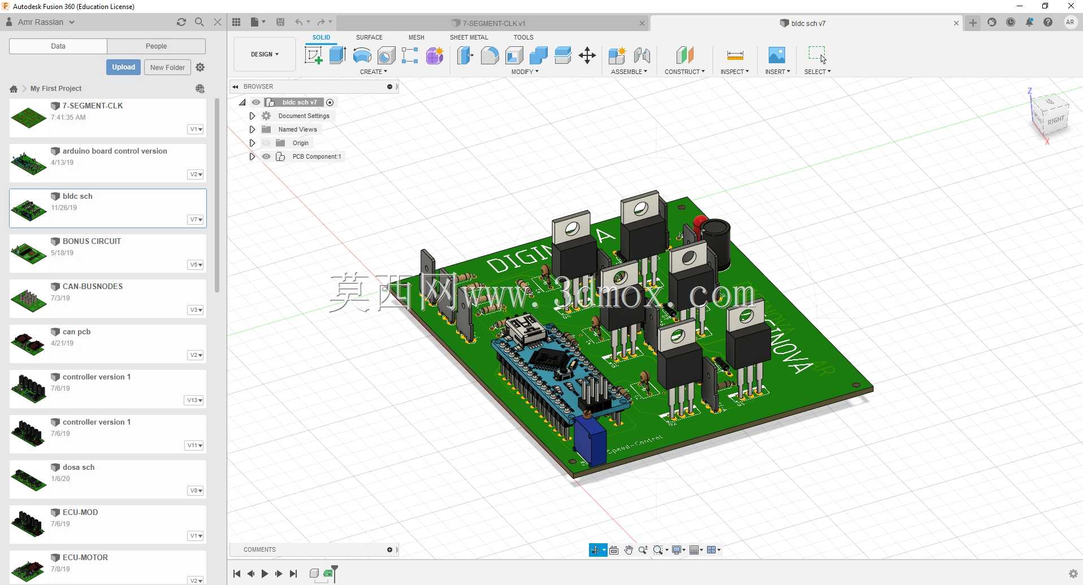This screenshot has height=585, width=1083.
Task: Toggle visibility of PCB Component:1
Action: click(x=266, y=156)
